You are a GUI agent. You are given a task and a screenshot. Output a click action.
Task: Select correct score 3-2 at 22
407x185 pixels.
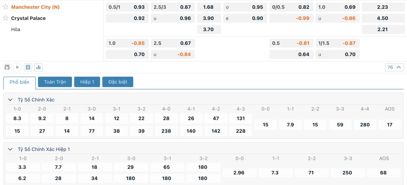pyautogui.click(x=141, y=118)
